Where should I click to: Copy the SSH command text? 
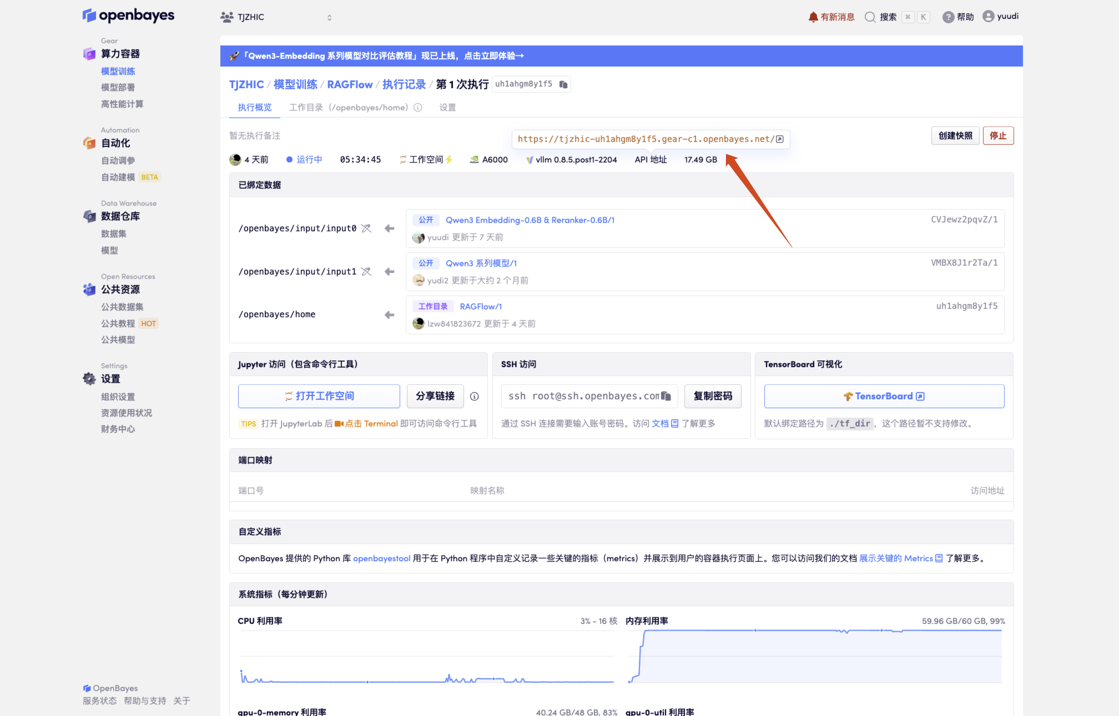666,396
